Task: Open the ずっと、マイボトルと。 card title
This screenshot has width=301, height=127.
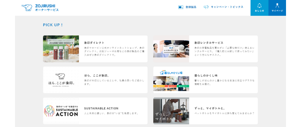Action: [210, 108]
